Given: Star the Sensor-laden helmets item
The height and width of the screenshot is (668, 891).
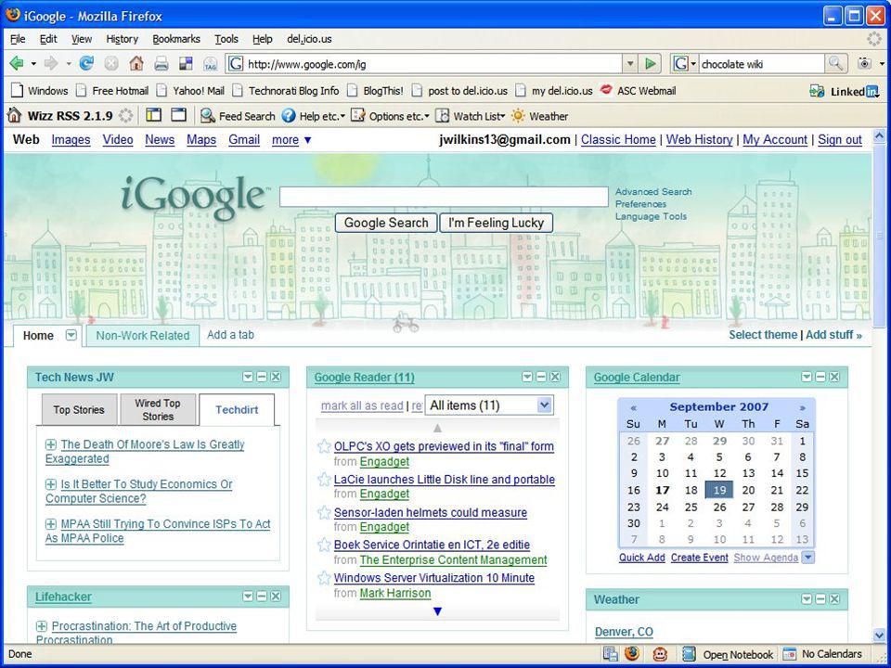Looking at the screenshot, I should 324,512.
